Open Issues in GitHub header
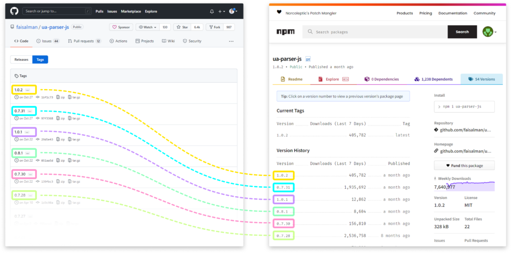The height and width of the screenshot is (253, 511). 112,11
